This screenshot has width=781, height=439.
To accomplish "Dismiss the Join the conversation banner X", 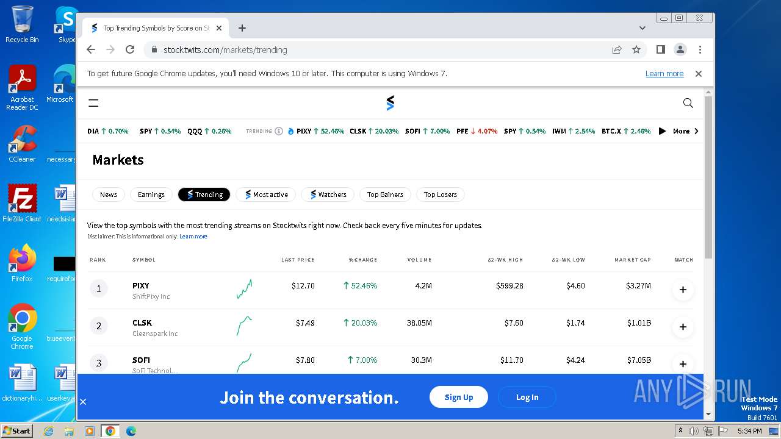I will pyautogui.click(x=83, y=402).
